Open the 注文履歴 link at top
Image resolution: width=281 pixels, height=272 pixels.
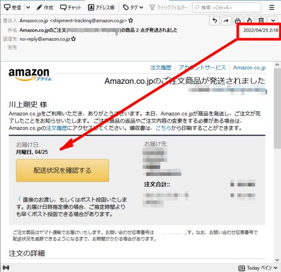(x=161, y=68)
